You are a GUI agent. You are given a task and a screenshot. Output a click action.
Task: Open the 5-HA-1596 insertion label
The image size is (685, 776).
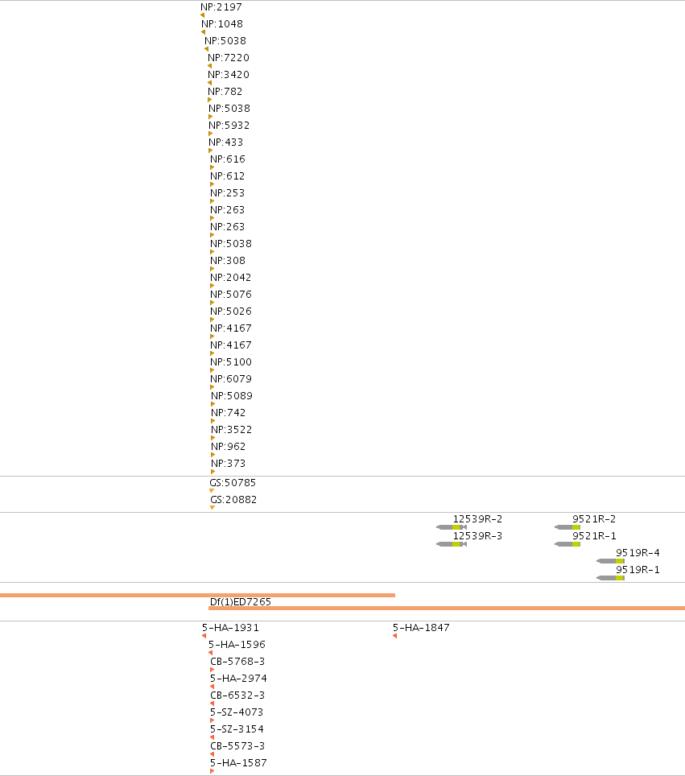pyautogui.click(x=237, y=644)
